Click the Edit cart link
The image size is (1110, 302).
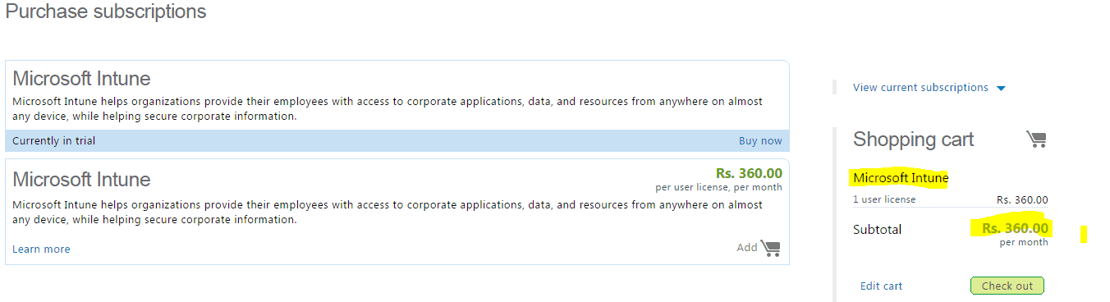coord(881,286)
